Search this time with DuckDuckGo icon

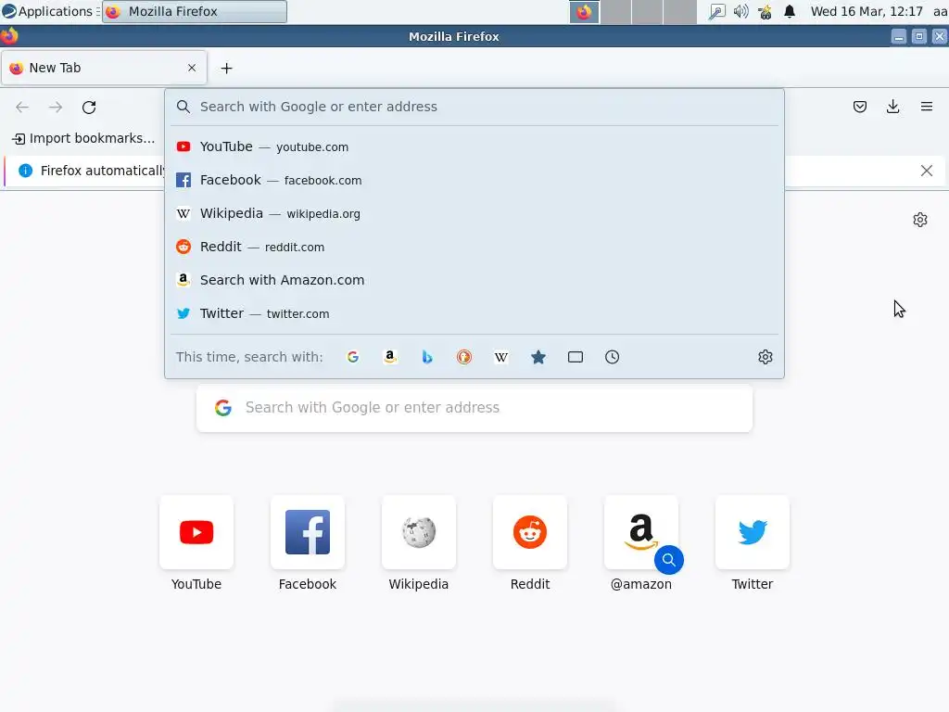(x=464, y=357)
